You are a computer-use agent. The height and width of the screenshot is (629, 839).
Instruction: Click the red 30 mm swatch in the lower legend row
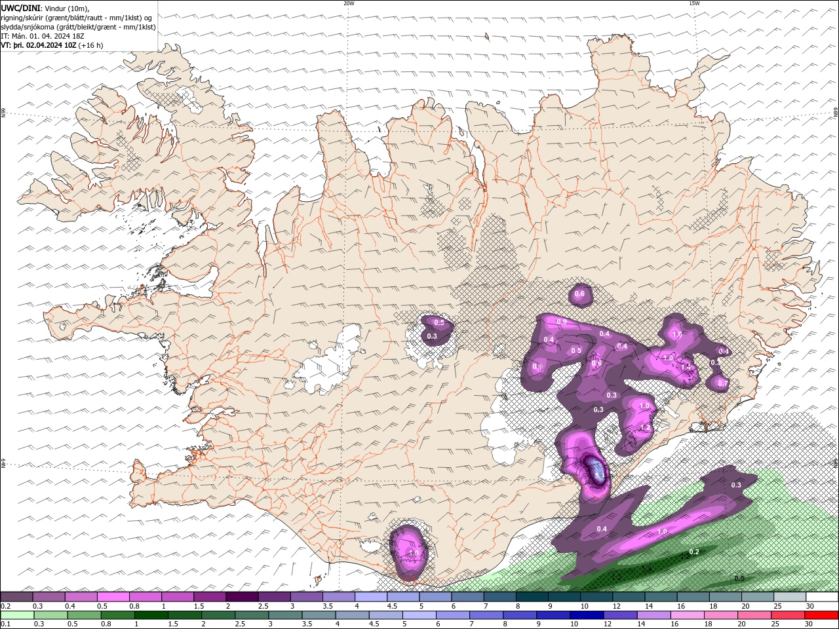point(823,615)
